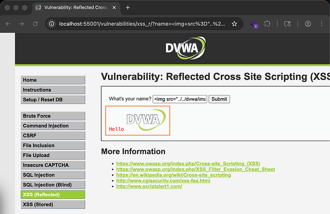Open the profile avatar menu
The height and width of the screenshot is (214, 330).
(x=308, y=24)
